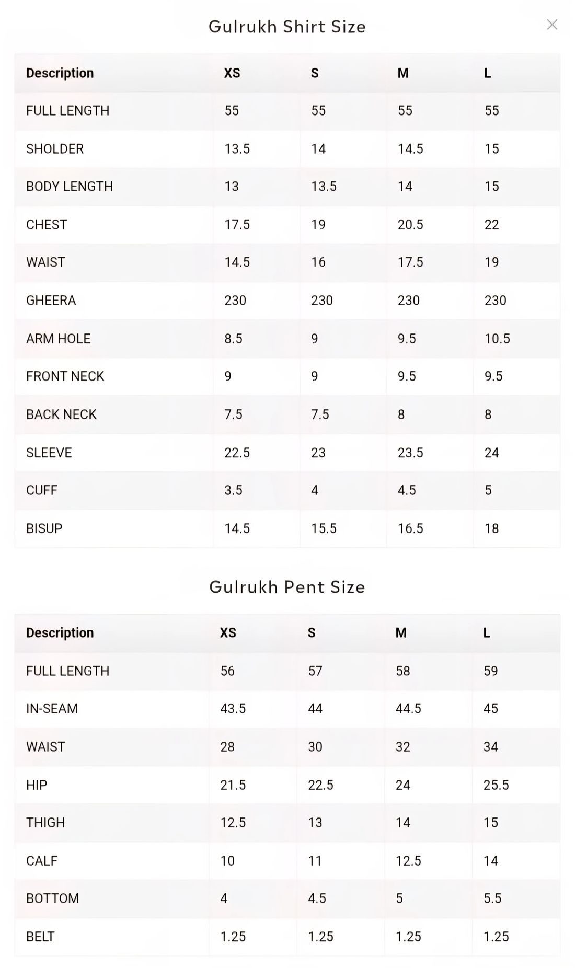The width and height of the screenshot is (575, 968).
Task: Select the SLEEVE row label
Action: point(49,453)
